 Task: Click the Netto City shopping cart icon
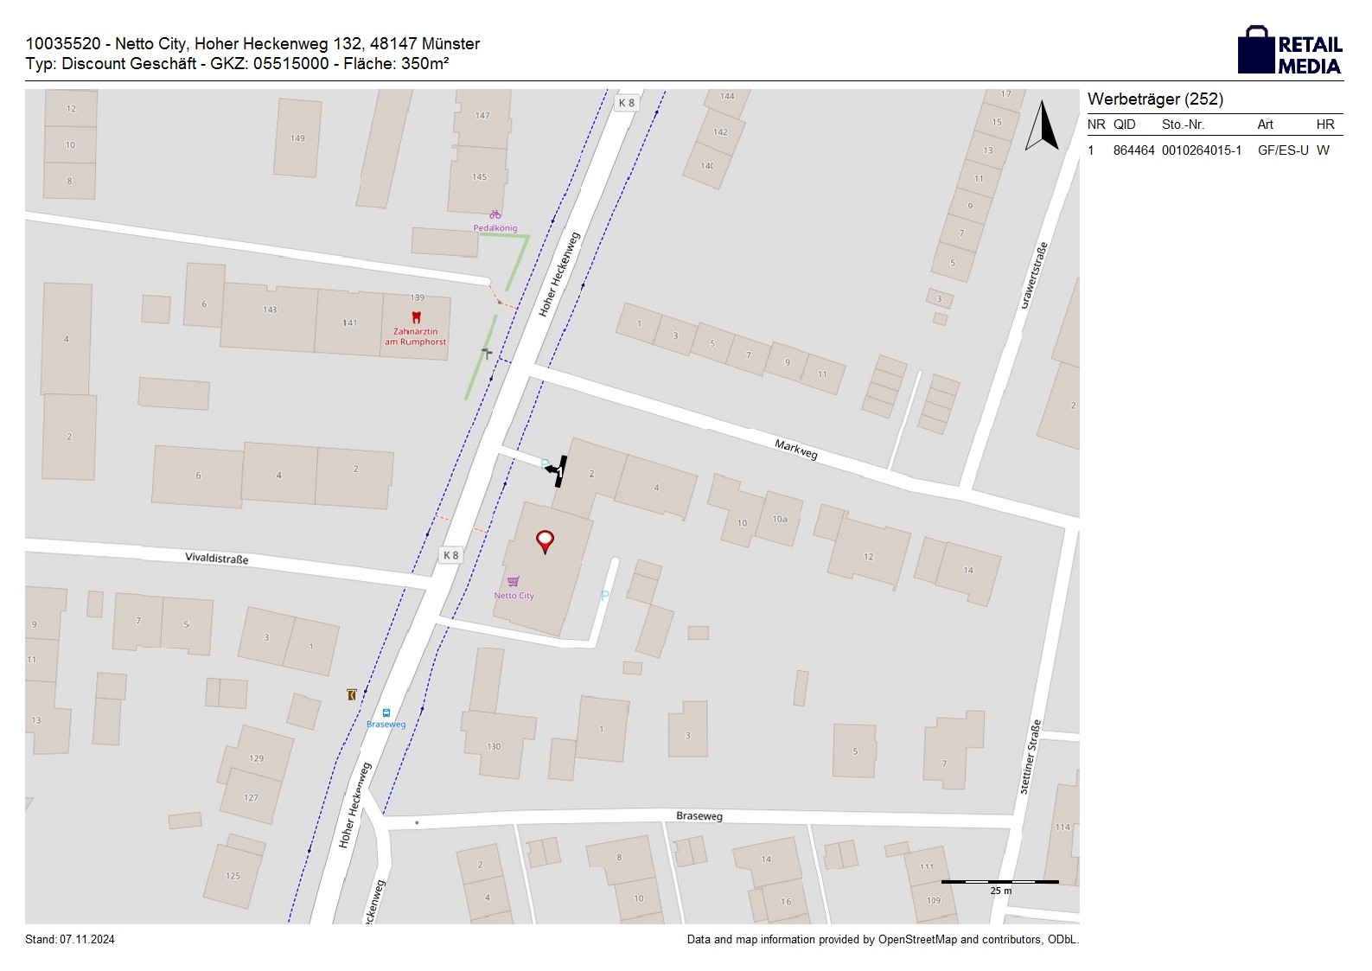pos(514,582)
